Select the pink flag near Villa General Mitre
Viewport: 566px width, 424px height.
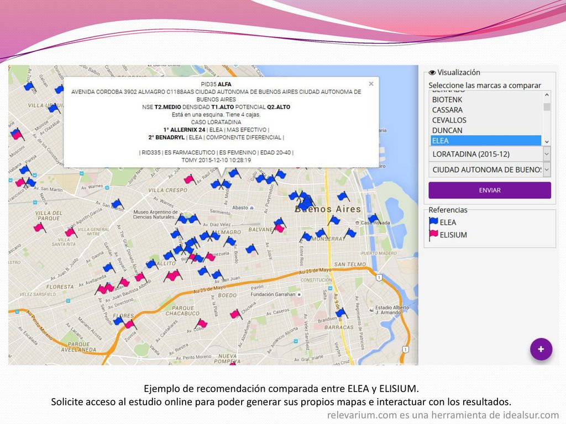[71, 232]
